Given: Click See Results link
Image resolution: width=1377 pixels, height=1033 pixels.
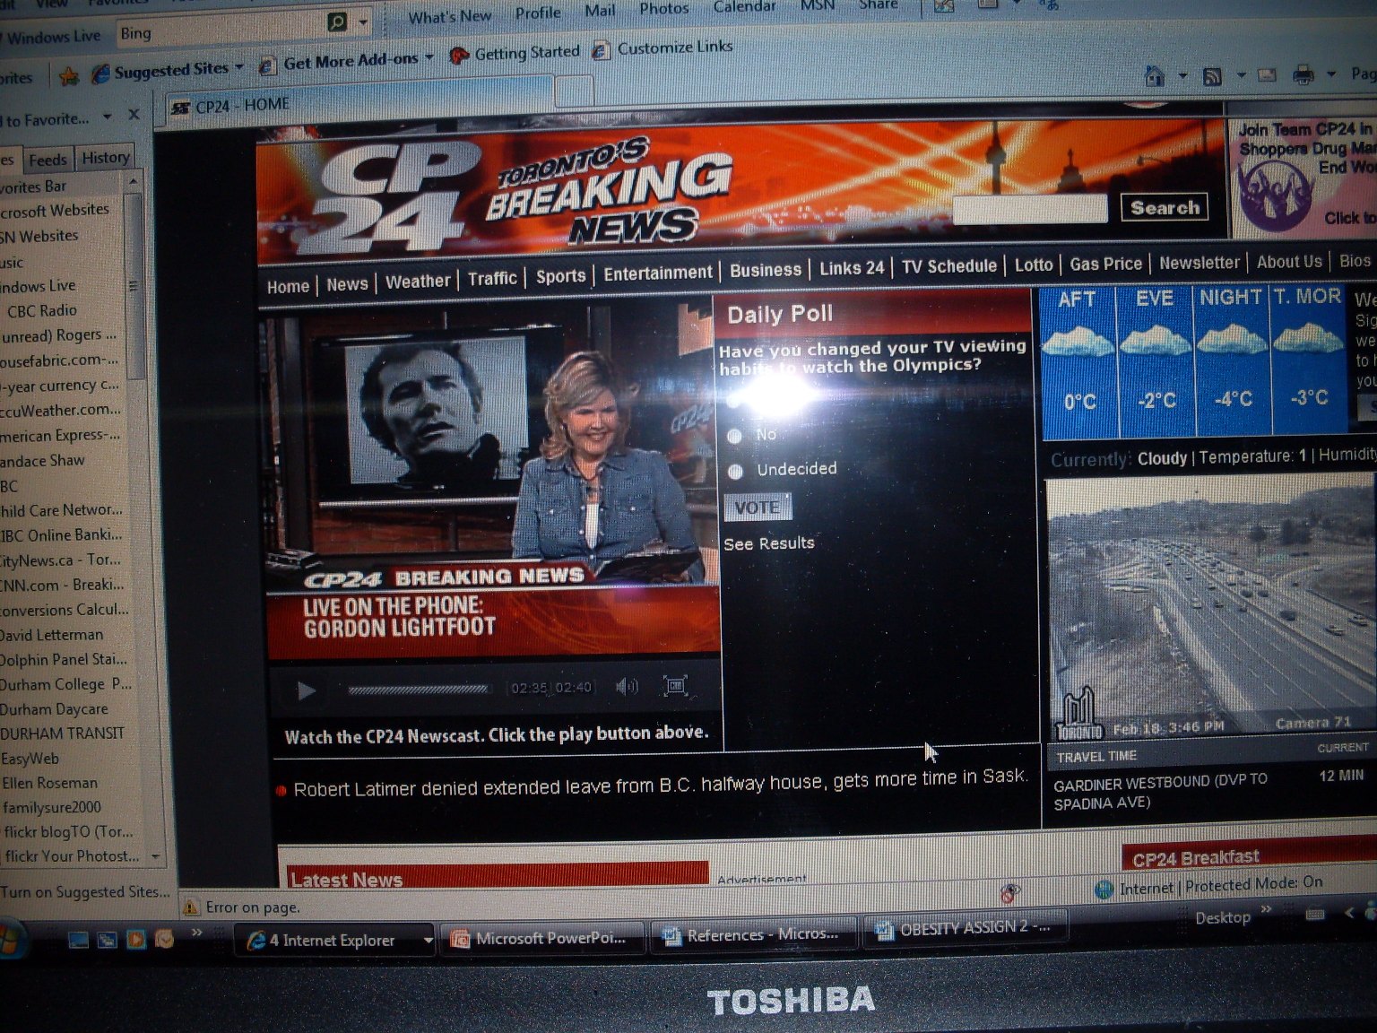Looking at the screenshot, I should tap(769, 543).
